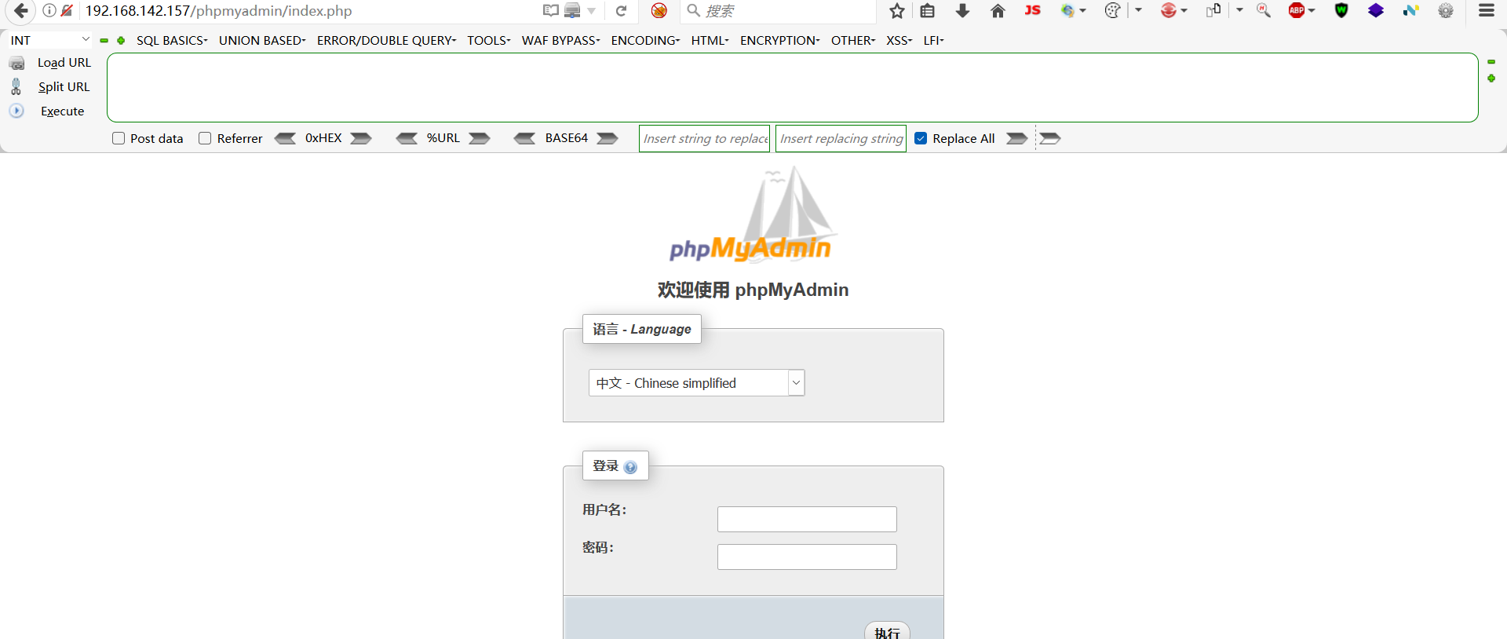The width and height of the screenshot is (1507, 639).
Task: Click the green plus icon beside INT dropdown
Action: pos(121,40)
